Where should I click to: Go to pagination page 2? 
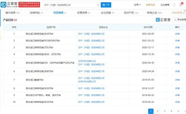click(x=158, y=111)
